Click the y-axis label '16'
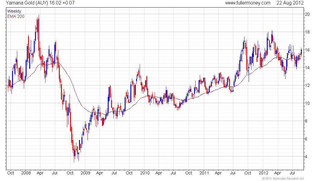Image resolution: width=332 pixels, height=181 pixels. pyautogui.click(x=307, y=50)
